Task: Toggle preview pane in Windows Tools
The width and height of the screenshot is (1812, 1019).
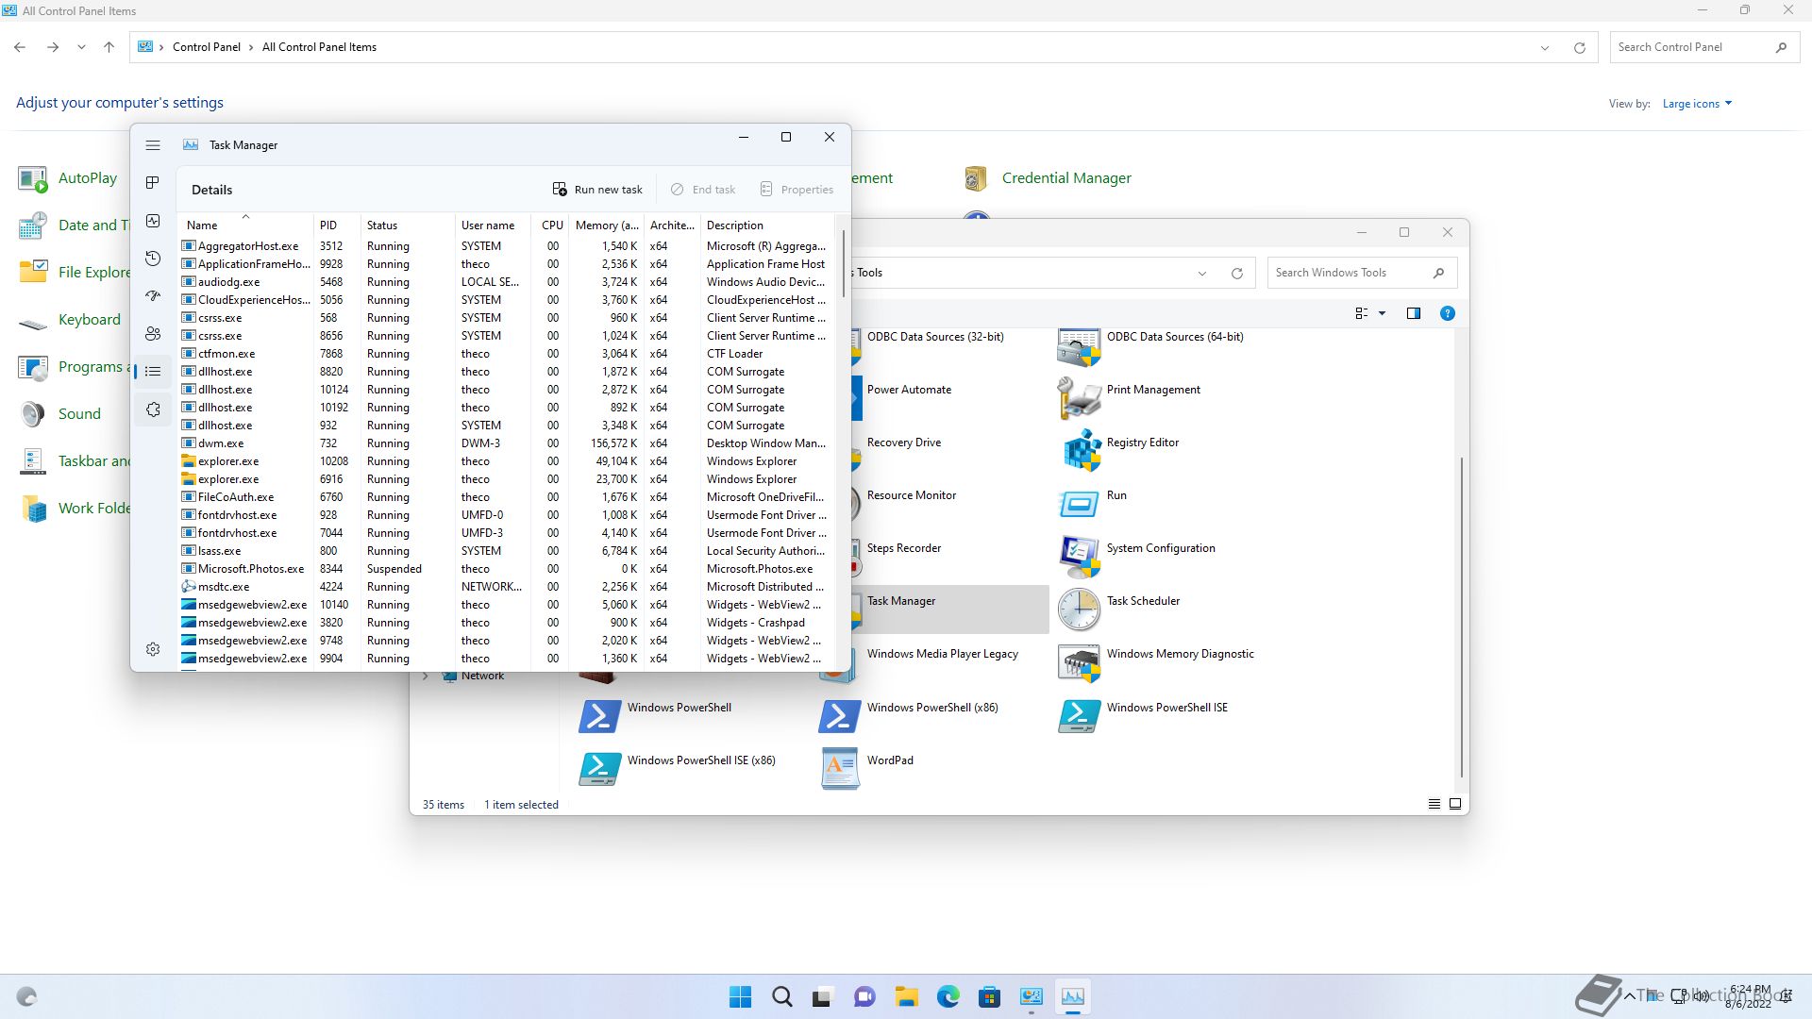Action: pyautogui.click(x=1413, y=313)
